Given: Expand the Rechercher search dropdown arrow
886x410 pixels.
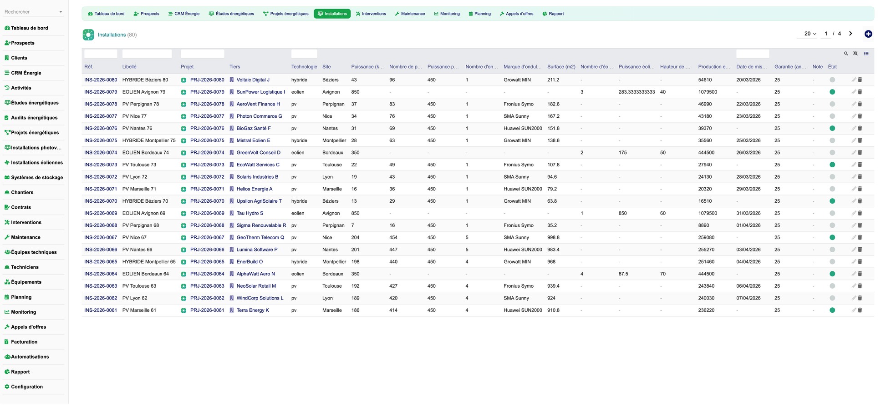Looking at the screenshot, I should click(x=61, y=12).
